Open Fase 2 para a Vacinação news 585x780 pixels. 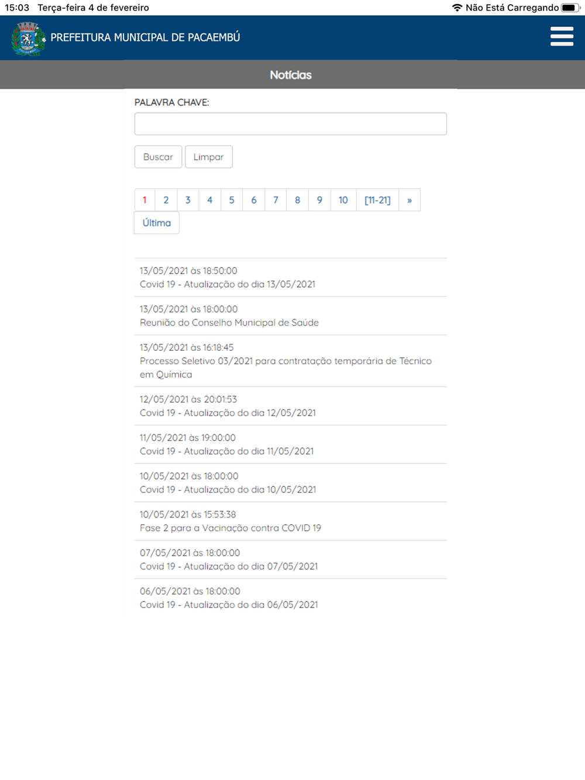click(230, 528)
